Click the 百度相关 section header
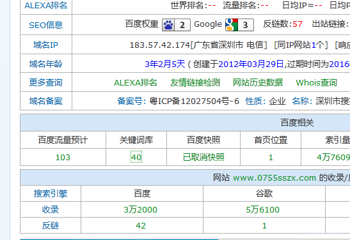 (x=297, y=123)
